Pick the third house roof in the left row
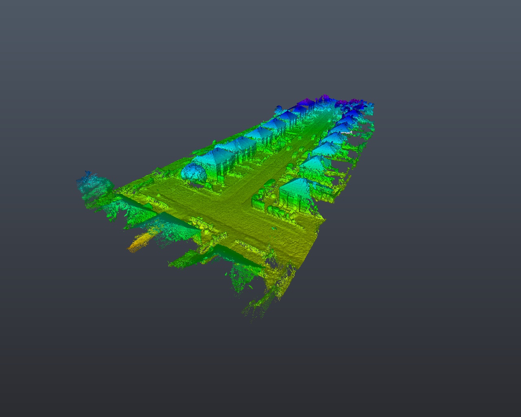521x417 pixels. click(258, 133)
